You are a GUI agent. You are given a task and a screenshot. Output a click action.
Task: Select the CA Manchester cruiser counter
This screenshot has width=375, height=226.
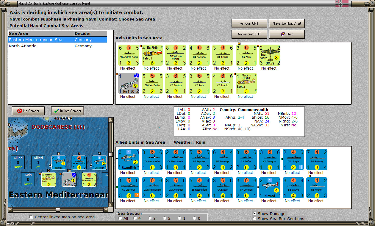pos(176,159)
